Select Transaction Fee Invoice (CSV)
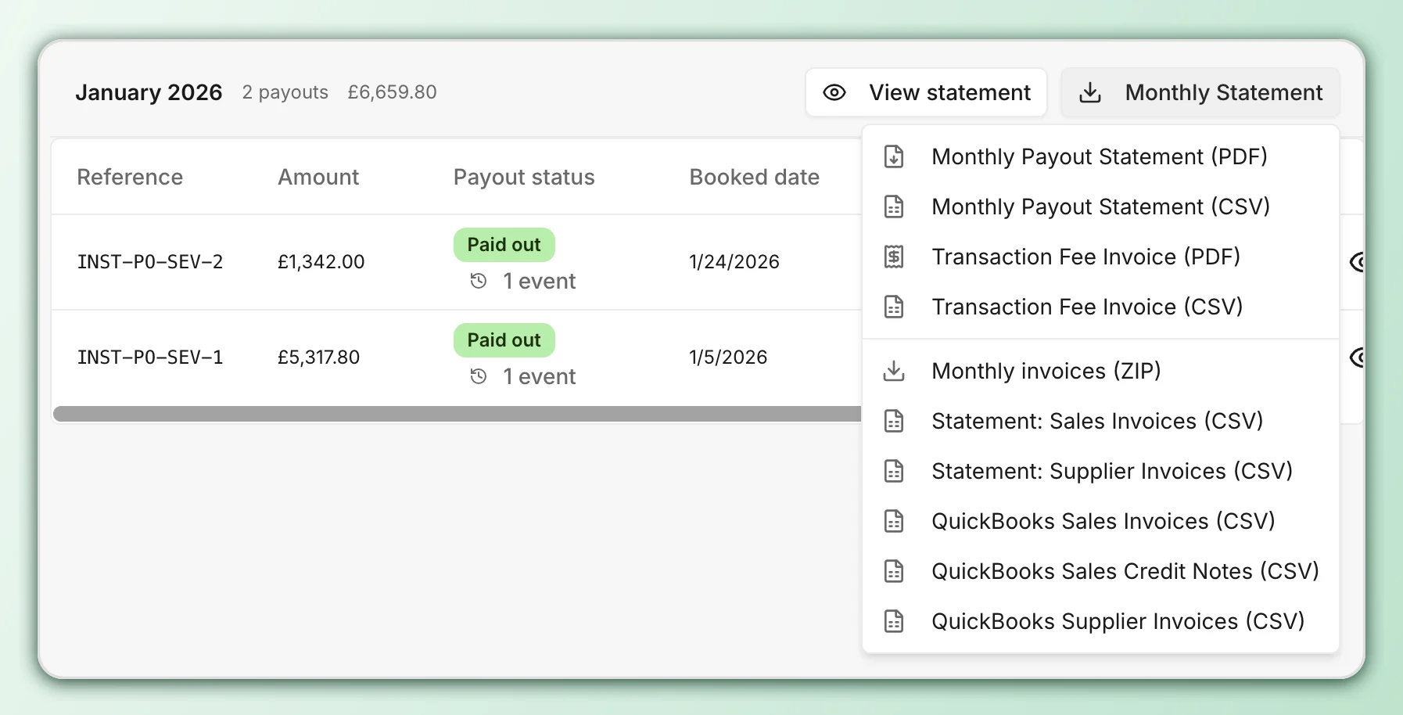 coord(1100,307)
